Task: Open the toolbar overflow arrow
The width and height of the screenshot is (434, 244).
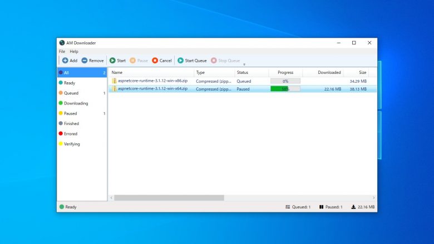Action: tap(244, 64)
